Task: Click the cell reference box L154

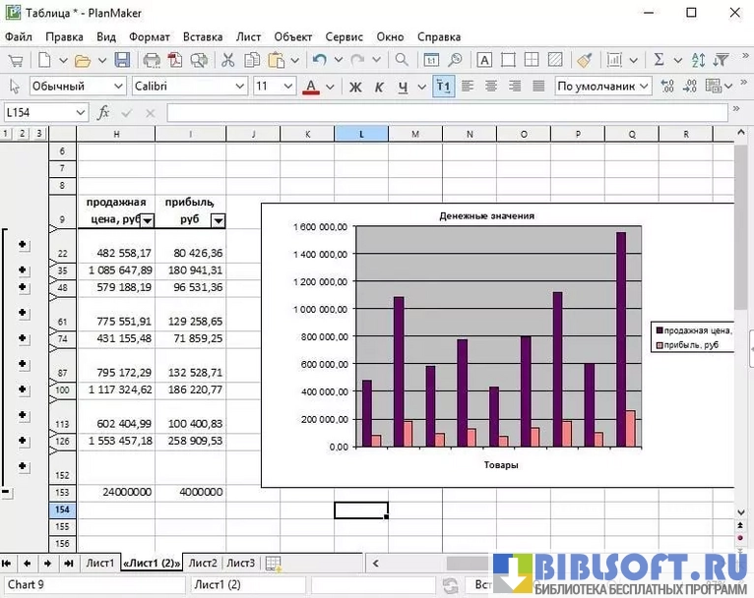Action: point(37,113)
